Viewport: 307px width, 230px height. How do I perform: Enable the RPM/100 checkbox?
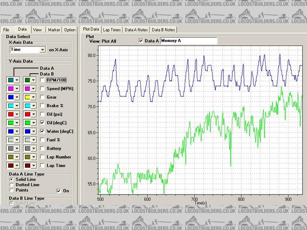43,80
